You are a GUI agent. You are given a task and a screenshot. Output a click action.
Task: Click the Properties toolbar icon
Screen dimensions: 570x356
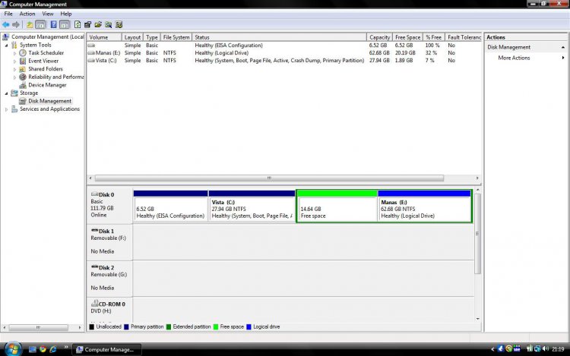(x=87, y=25)
